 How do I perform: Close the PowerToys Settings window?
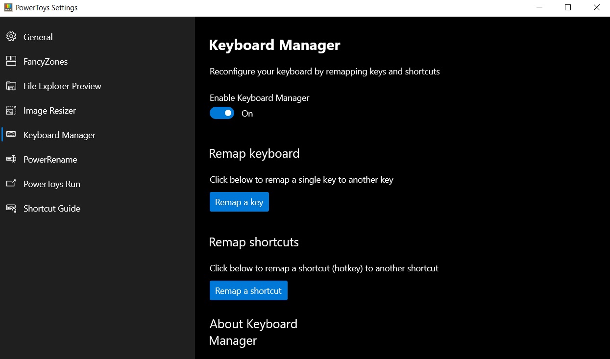click(596, 8)
